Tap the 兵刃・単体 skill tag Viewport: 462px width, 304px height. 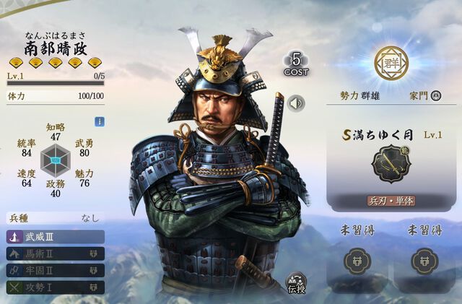pos(391,201)
